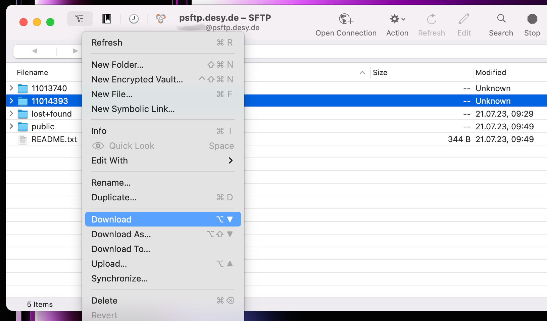547x321 pixels.
Task: Open the Action gear menu
Action: [x=397, y=19]
